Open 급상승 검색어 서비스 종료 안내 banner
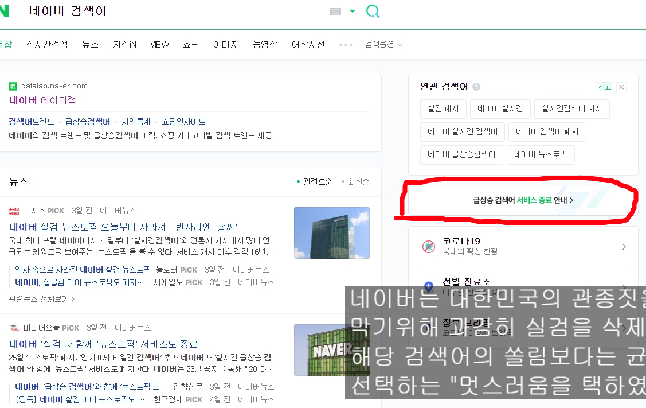The image size is (646, 408). pyautogui.click(x=523, y=200)
